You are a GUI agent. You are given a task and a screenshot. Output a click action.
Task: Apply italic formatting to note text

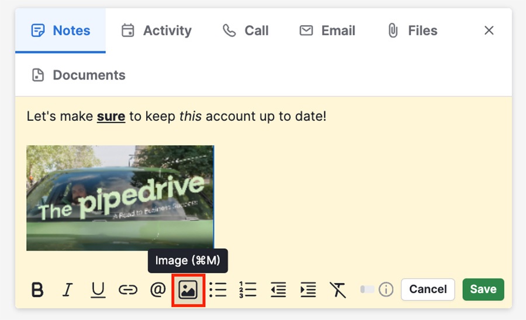(67, 290)
